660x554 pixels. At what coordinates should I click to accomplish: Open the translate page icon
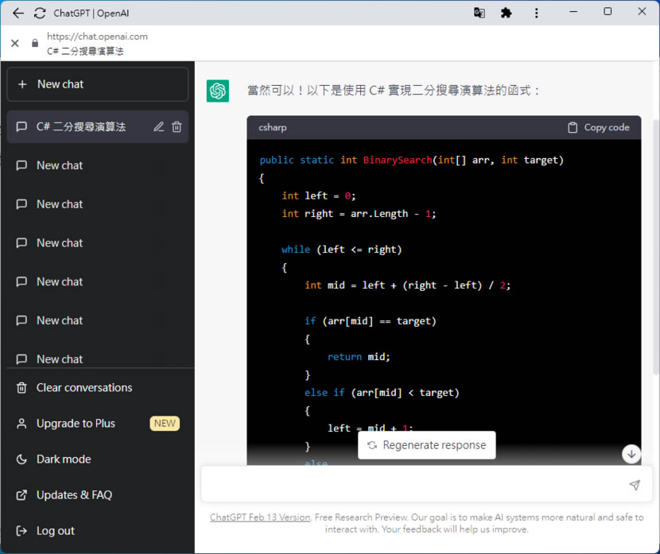coord(479,13)
